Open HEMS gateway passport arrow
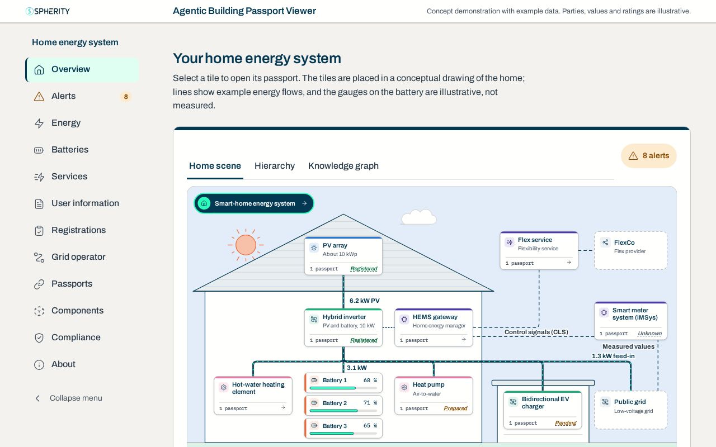This screenshot has height=447, width=716. point(464,340)
